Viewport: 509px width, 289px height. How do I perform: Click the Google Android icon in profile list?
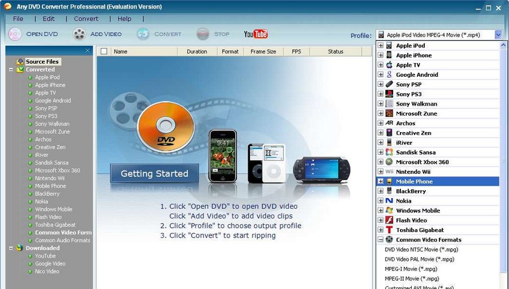(389, 75)
